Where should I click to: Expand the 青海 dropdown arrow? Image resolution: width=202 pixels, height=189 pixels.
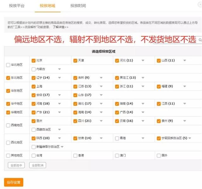coord(143,138)
